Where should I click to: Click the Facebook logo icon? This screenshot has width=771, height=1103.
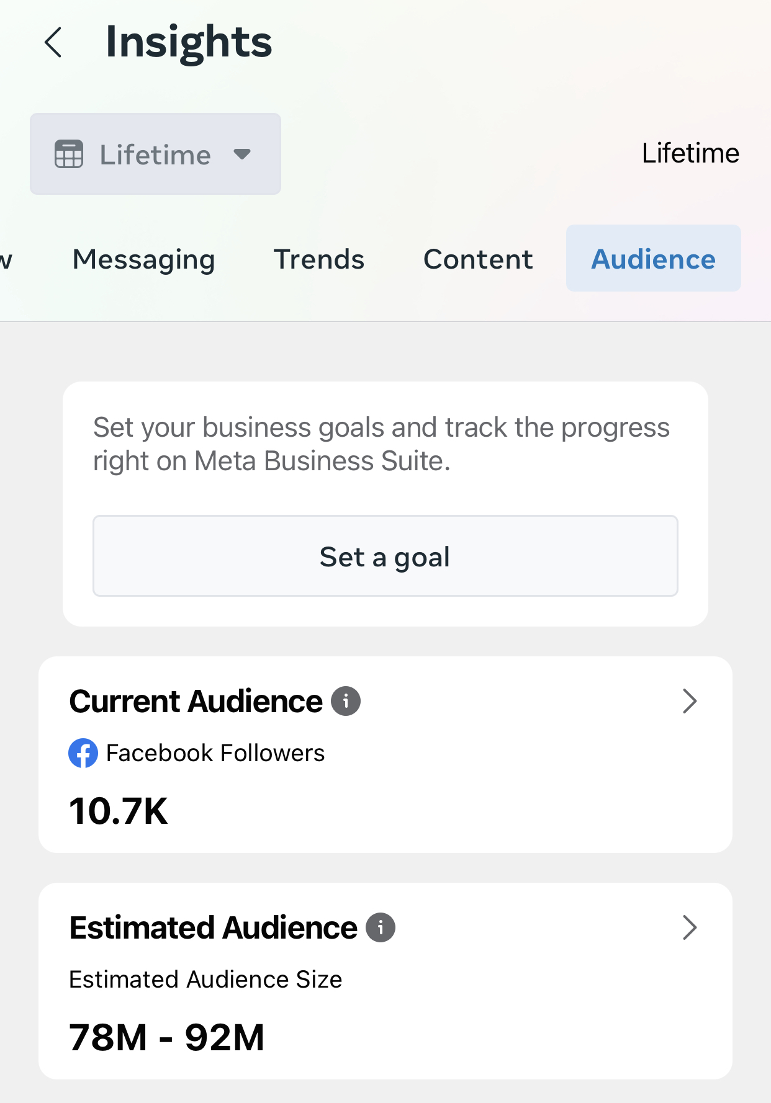[83, 753]
